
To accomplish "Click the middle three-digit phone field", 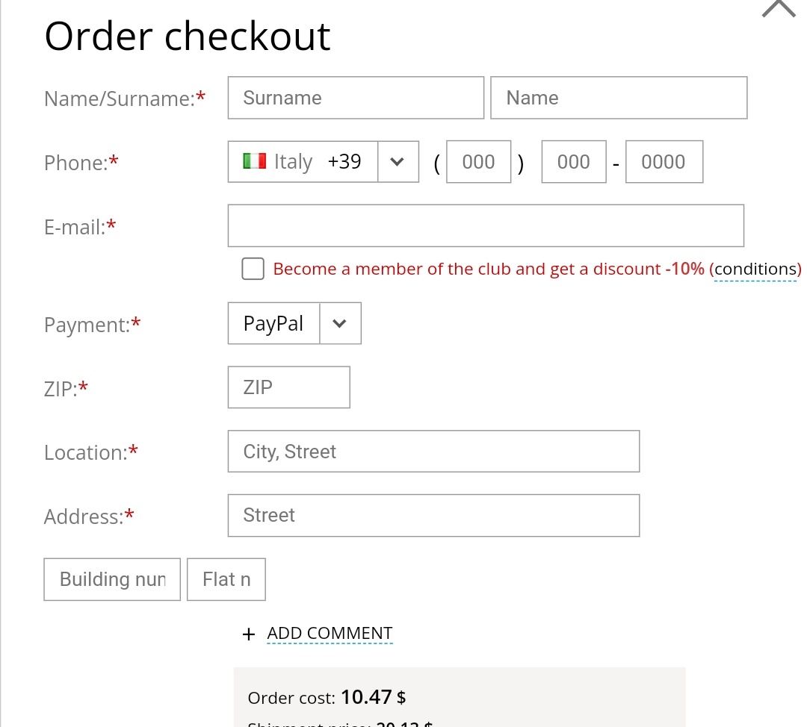I will click(x=574, y=161).
